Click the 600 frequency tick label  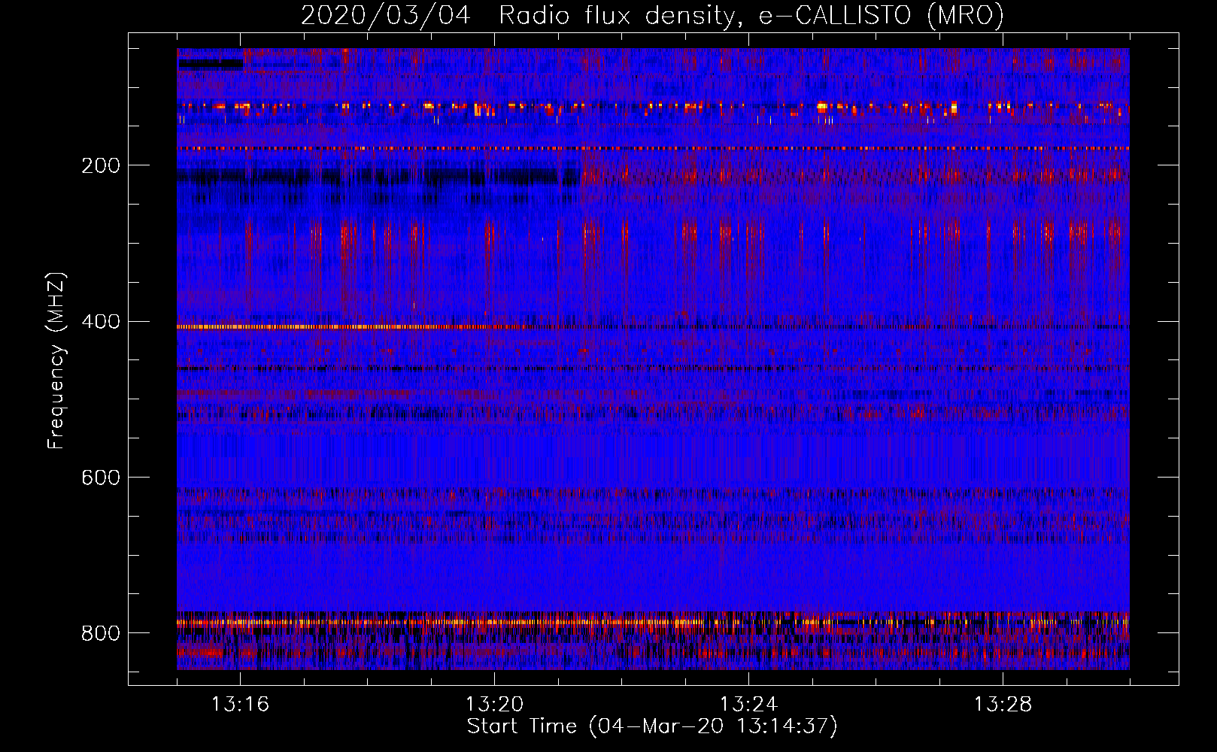pos(101,478)
